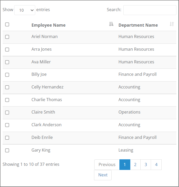Sort by the Department Name column header
Image resolution: width=179 pixels, height=187 pixels.
138,25
